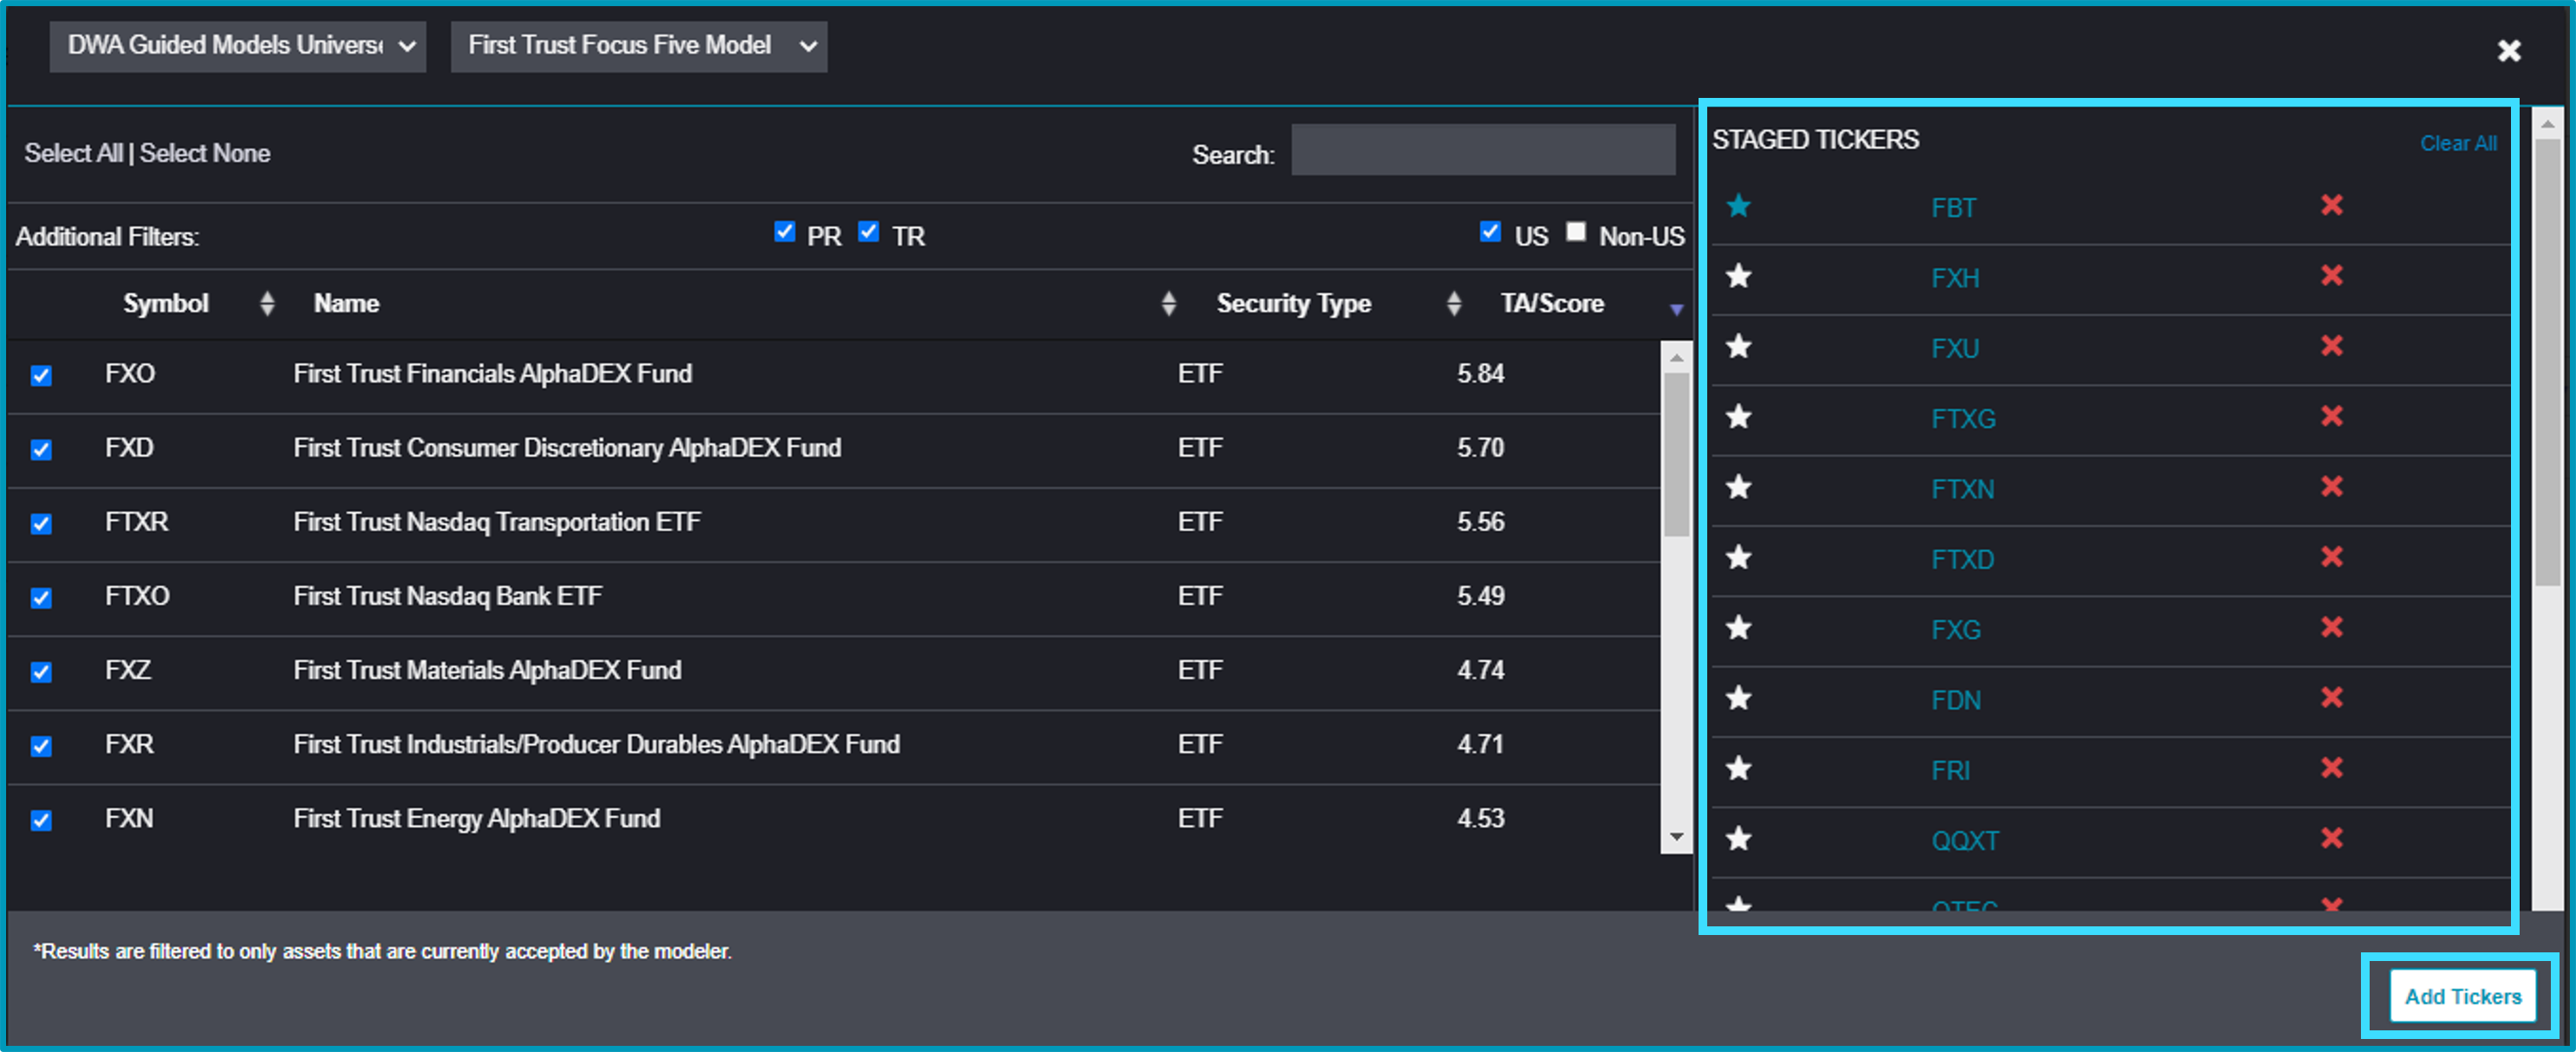Click the star beside FTXD
Image resolution: width=2576 pixels, height=1052 pixels.
(x=1739, y=557)
